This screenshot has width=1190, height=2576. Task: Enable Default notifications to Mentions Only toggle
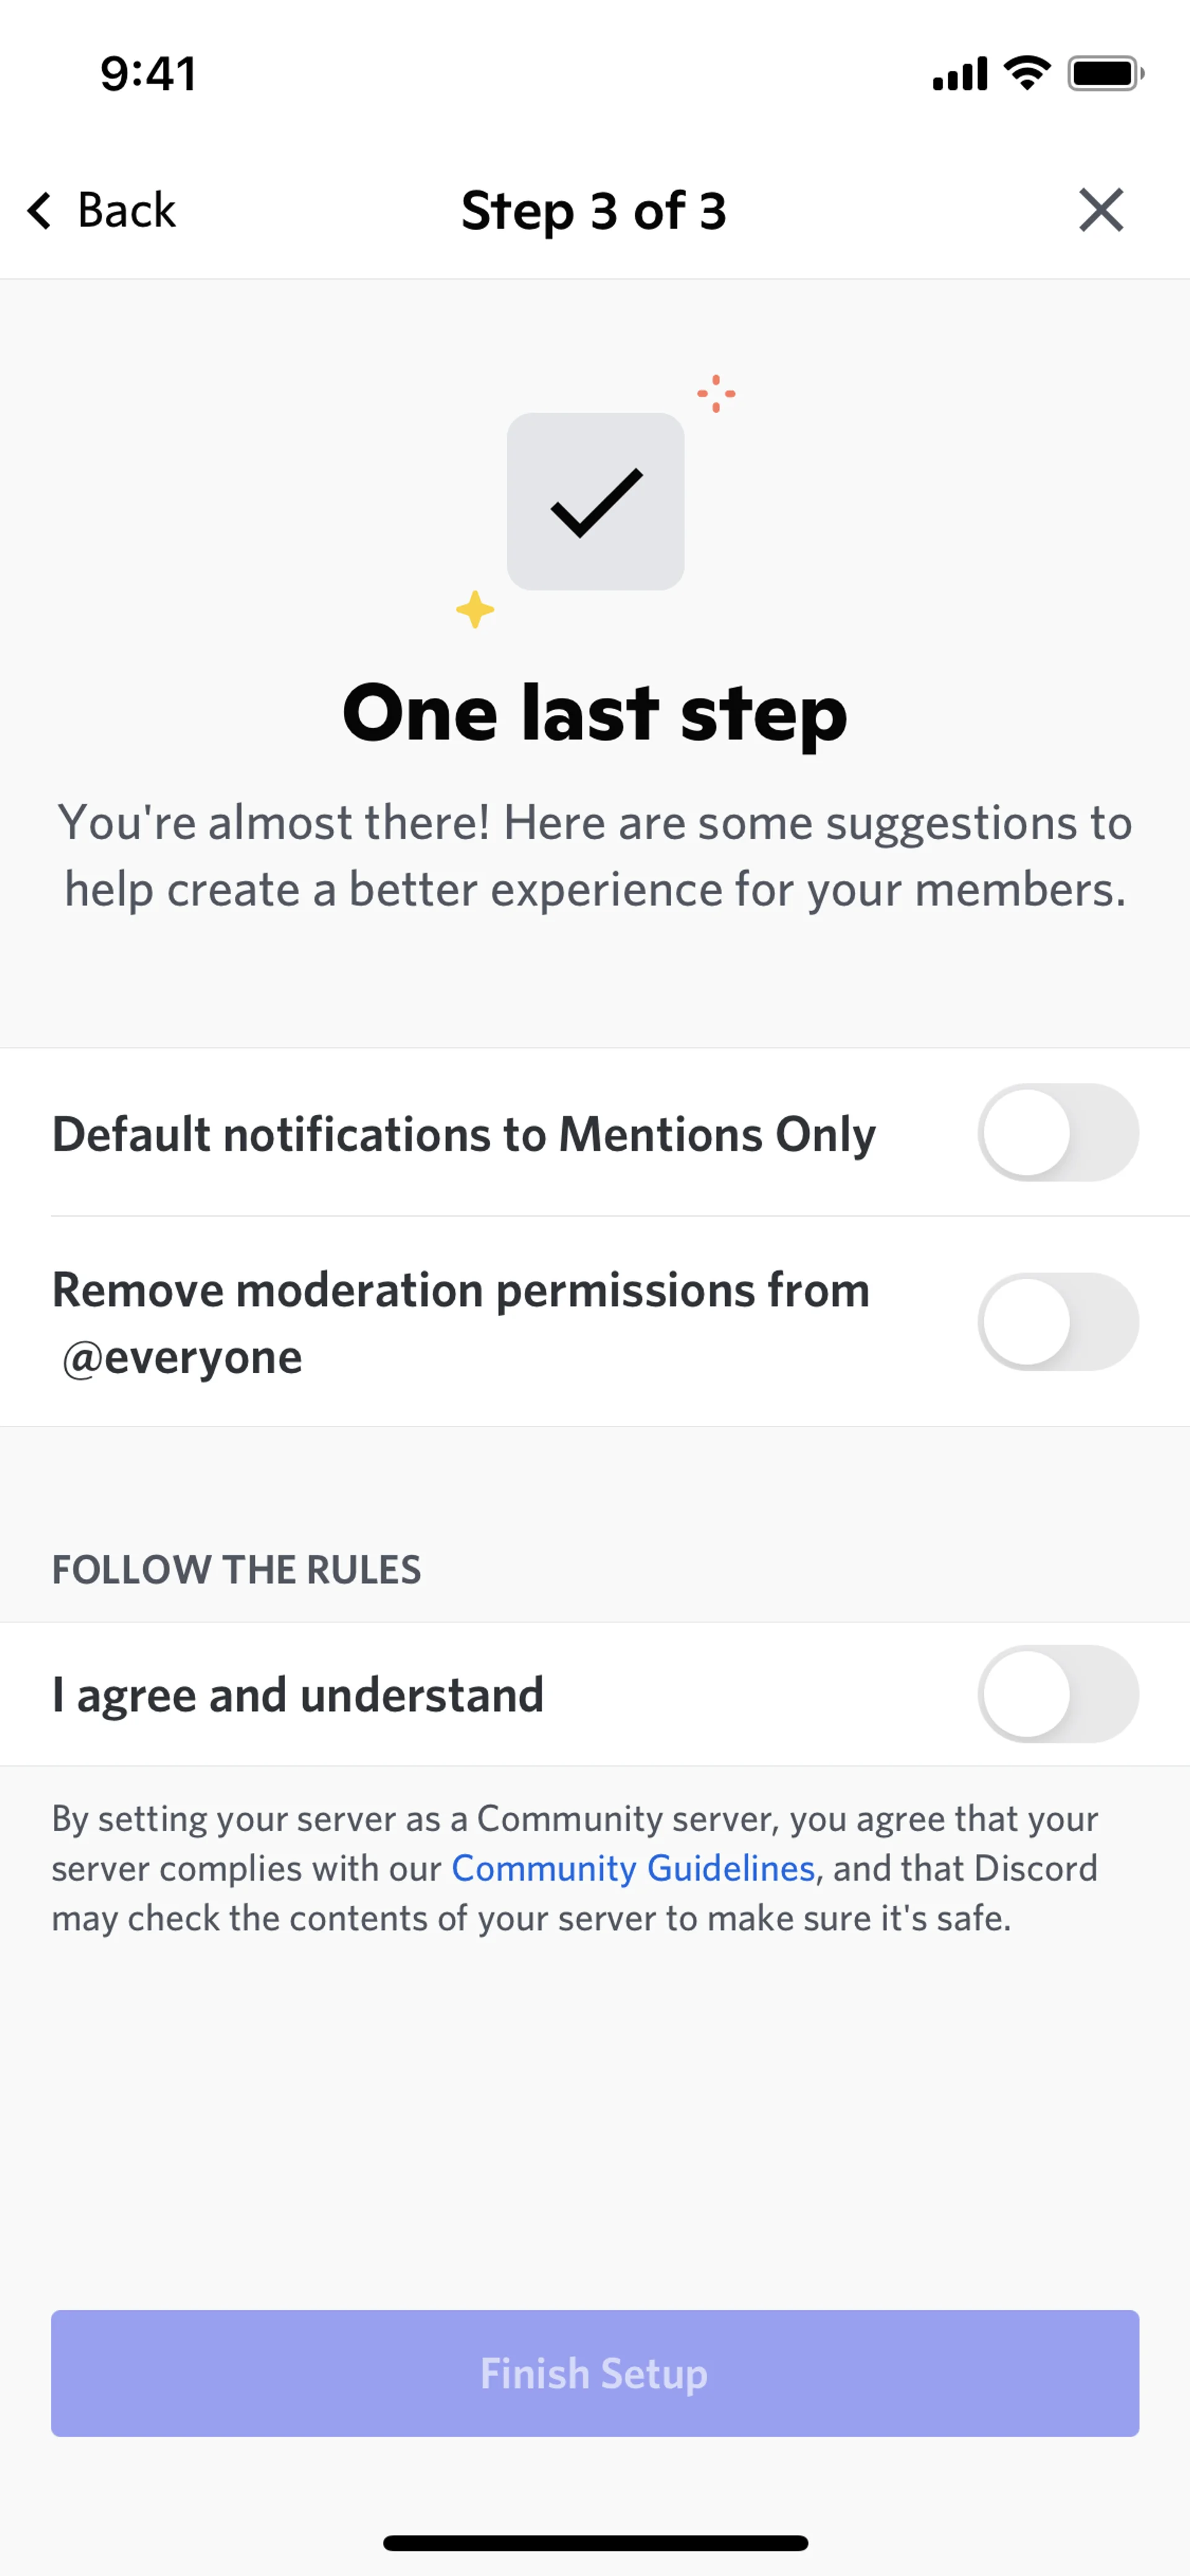pyautogui.click(x=1058, y=1132)
